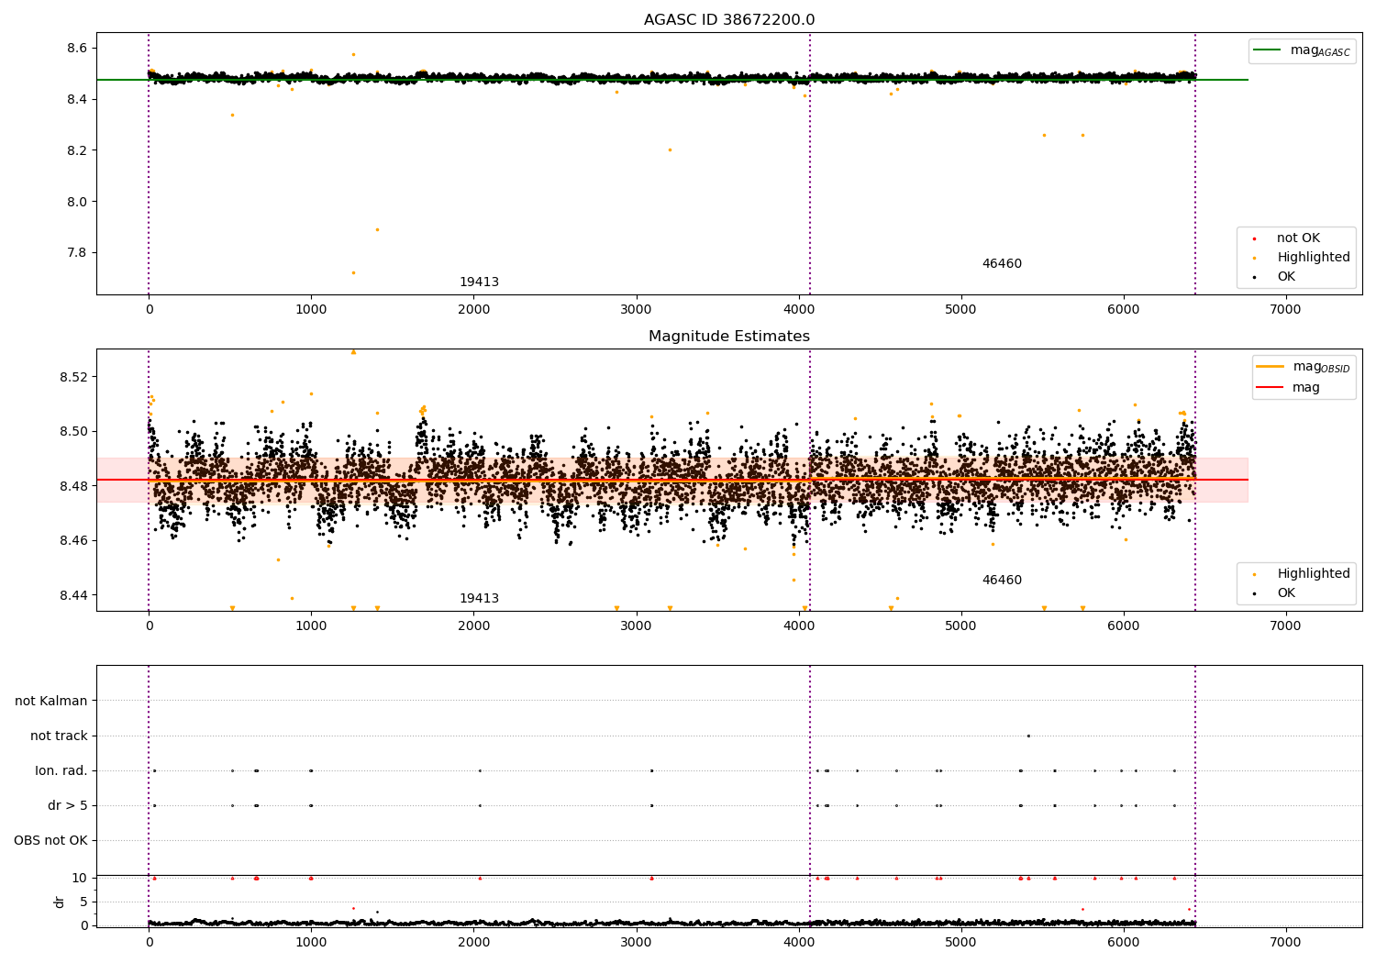This screenshot has height=963, width=1376.
Task: Click 'Highlighted' in Magnitude Estimates legend
Action: click(1314, 574)
